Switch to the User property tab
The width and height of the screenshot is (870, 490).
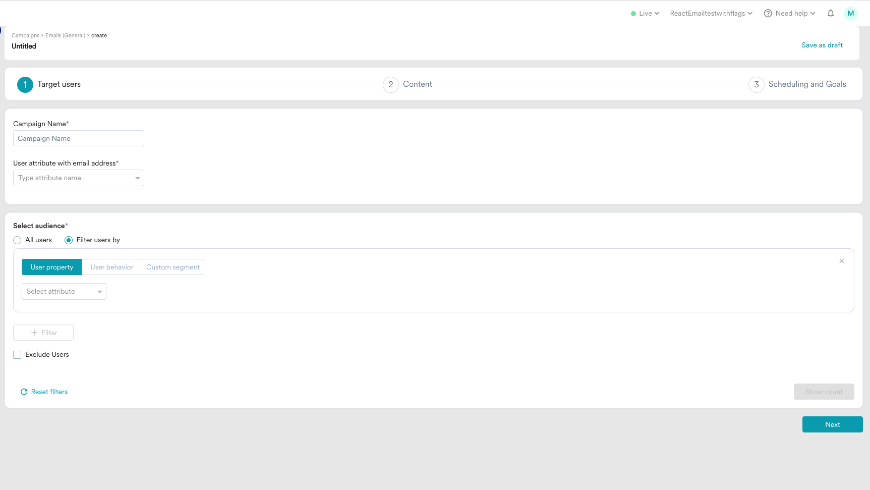click(52, 267)
